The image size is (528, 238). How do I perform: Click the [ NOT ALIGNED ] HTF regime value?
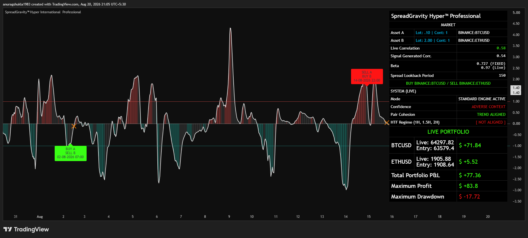tap(491, 122)
